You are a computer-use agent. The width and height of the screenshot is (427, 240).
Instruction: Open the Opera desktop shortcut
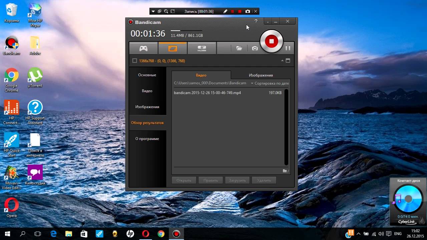[x=12, y=208]
